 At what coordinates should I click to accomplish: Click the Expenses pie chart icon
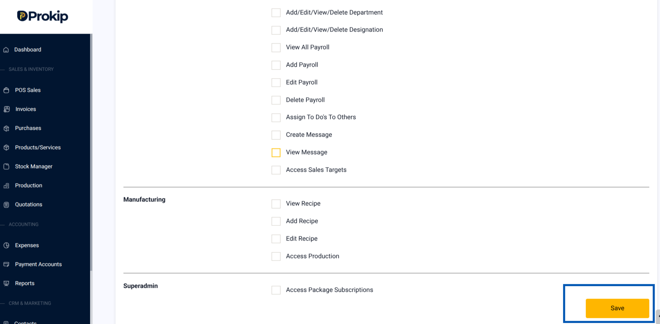point(6,246)
